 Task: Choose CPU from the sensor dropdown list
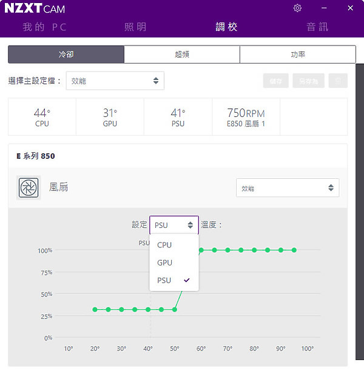(x=174, y=245)
